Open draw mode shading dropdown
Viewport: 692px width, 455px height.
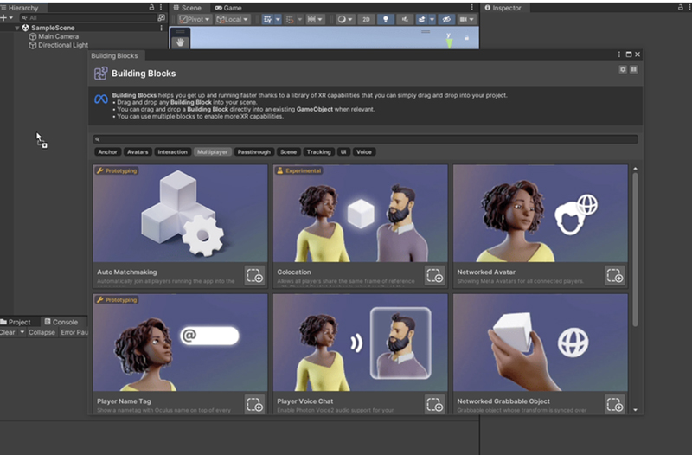tap(344, 19)
